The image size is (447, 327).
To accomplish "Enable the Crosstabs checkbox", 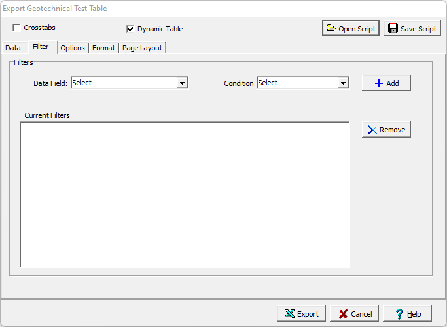I will tap(16, 28).
